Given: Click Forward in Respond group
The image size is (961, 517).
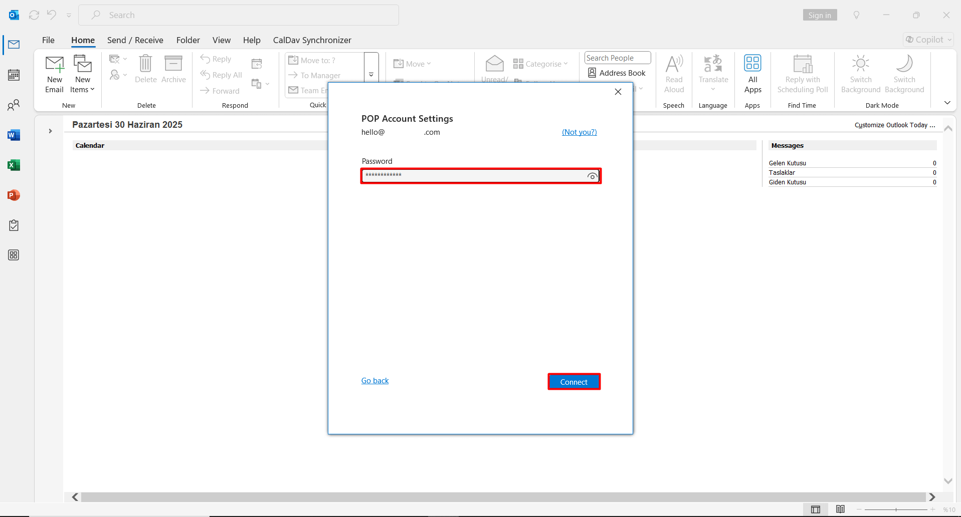Looking at the screenshot, I should point(220,91).
